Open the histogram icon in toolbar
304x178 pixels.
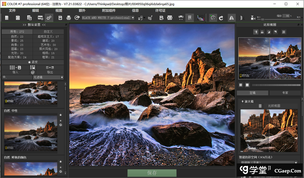200,18
